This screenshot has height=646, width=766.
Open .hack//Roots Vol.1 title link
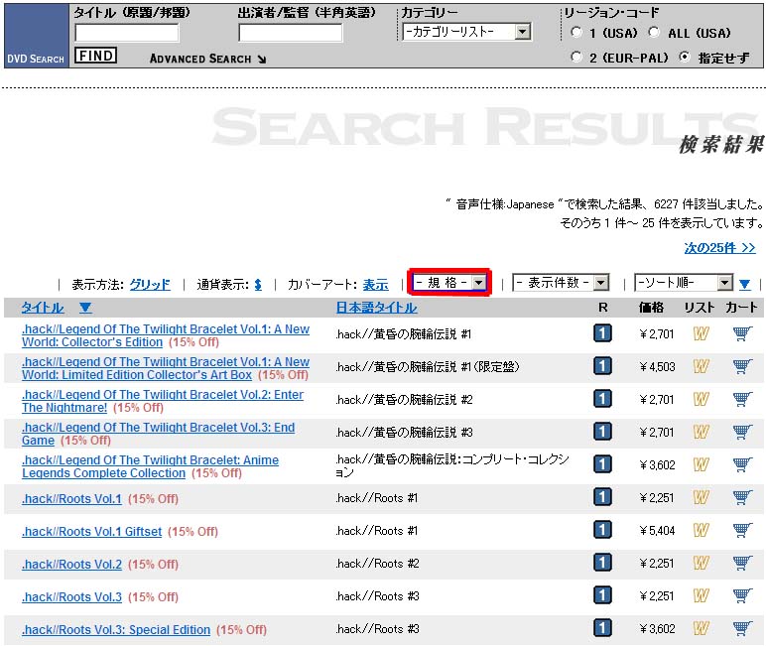pos(71,499)
